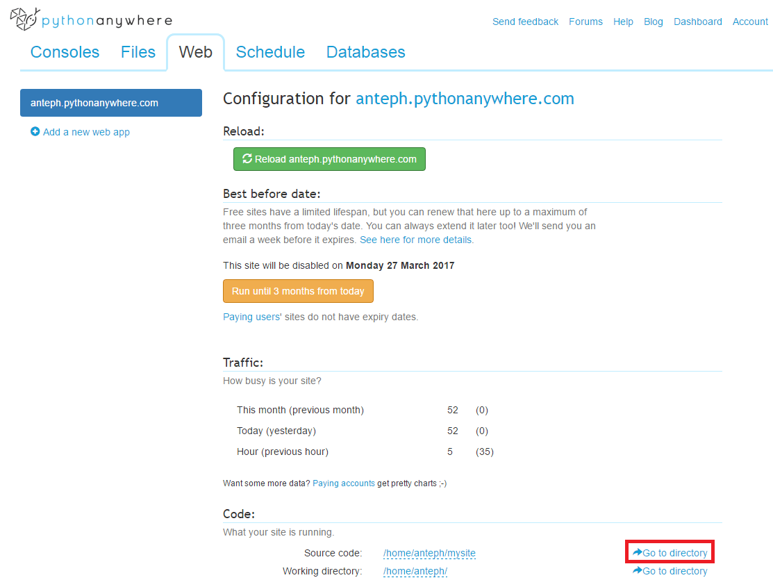Click the Paying accounts link under Traffic

tap(344, 483)
